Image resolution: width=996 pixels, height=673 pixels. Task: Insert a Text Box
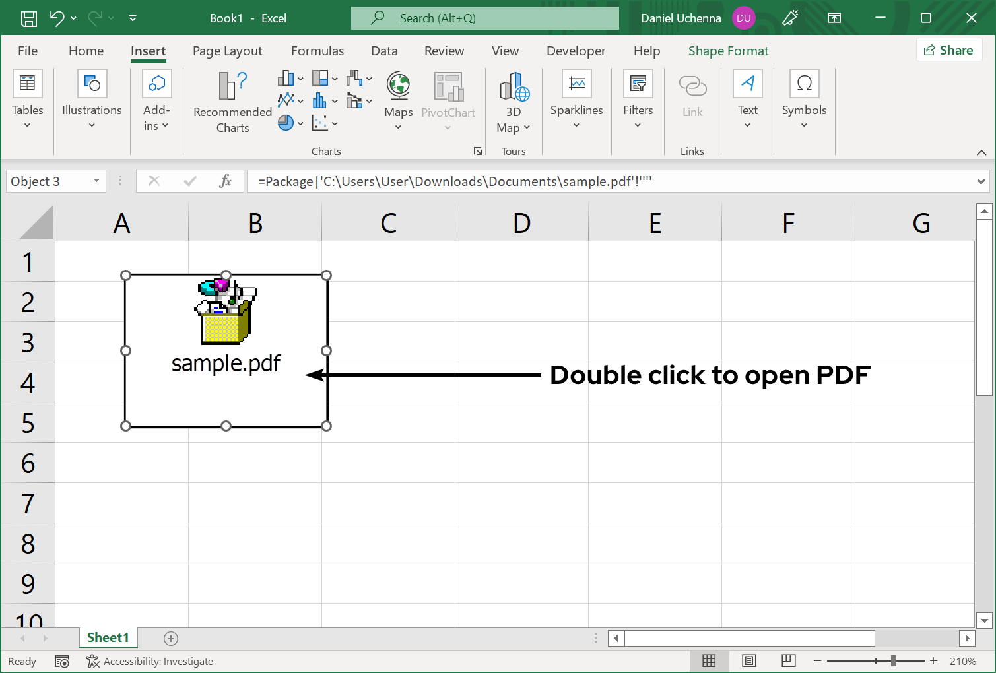click(747, 99)
